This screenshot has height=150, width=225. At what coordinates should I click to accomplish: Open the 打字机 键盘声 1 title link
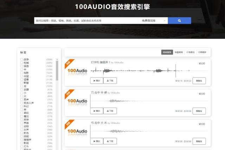[101, 62]
